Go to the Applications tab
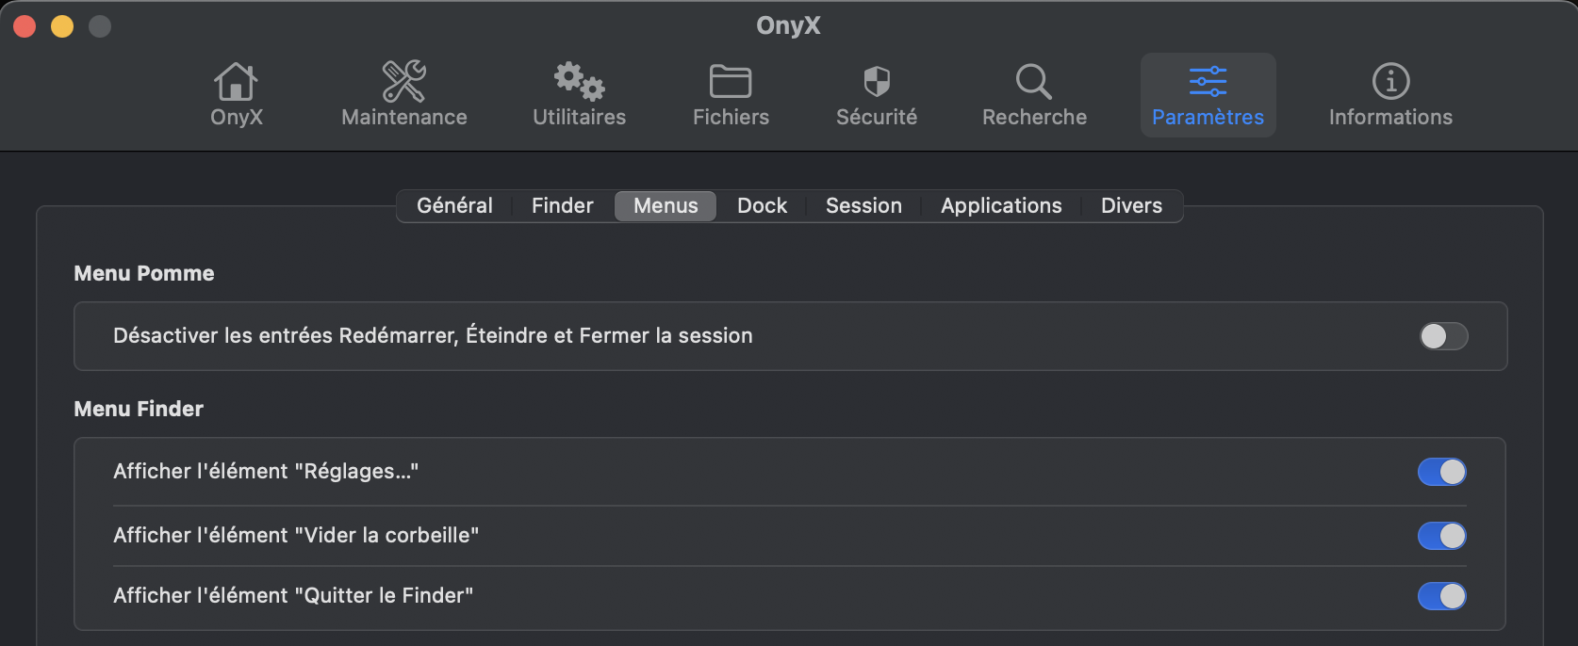The height and width of the screenshot is (646, 1578). [1001, 205]
